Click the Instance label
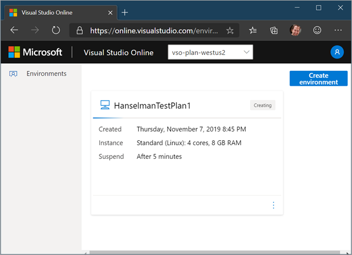Image resolution: width=352 pixels, height=255 pixels. [x=111, y=143]
